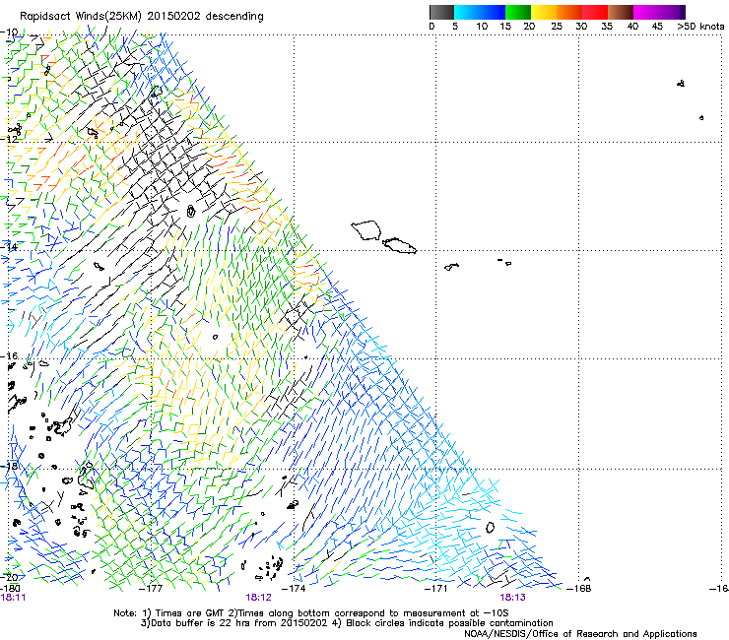Image resolution: width=729 pixels, height=640 pixels.
Task: Click the purple time label 18:12
Action: point(258,597)
